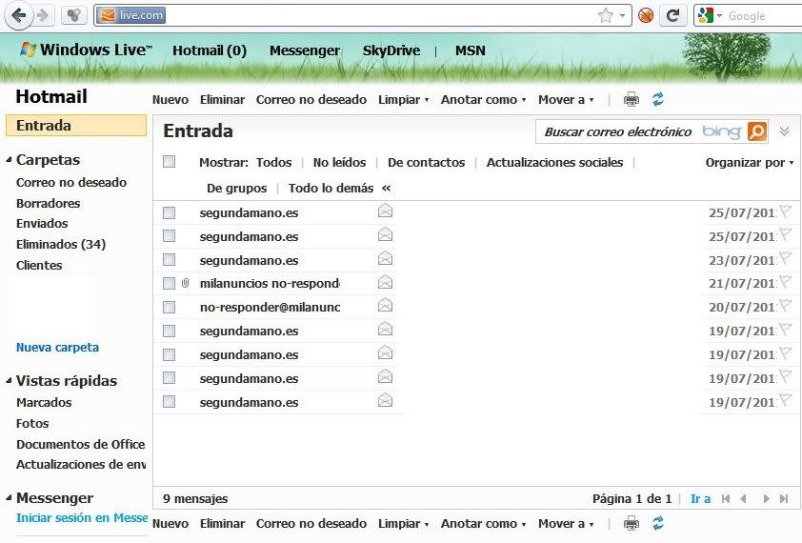802x543 pixels.
Task: Open the top Anotar como dropdown
Action: [483, 100]
